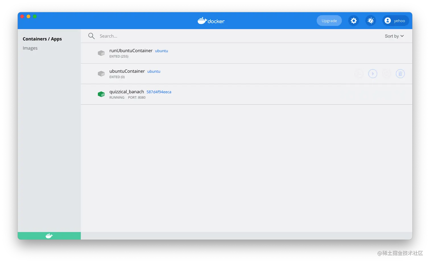430x263 pixels.
Task: Start the ubuntuContainer with play icon
Action: tap(373, 74)
